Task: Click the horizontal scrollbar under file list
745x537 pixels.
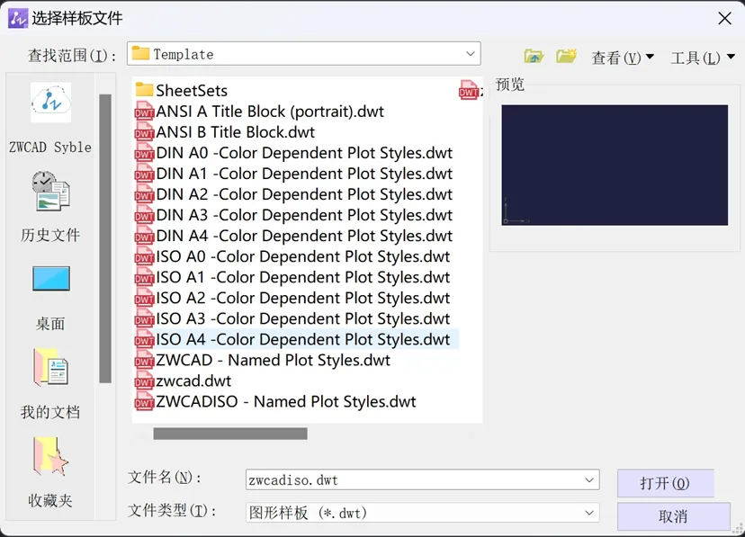Action: [230, 434]
